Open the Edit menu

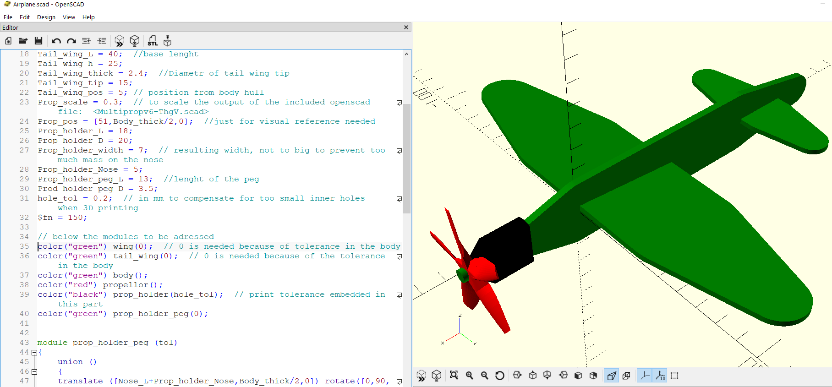pos(25,17)
